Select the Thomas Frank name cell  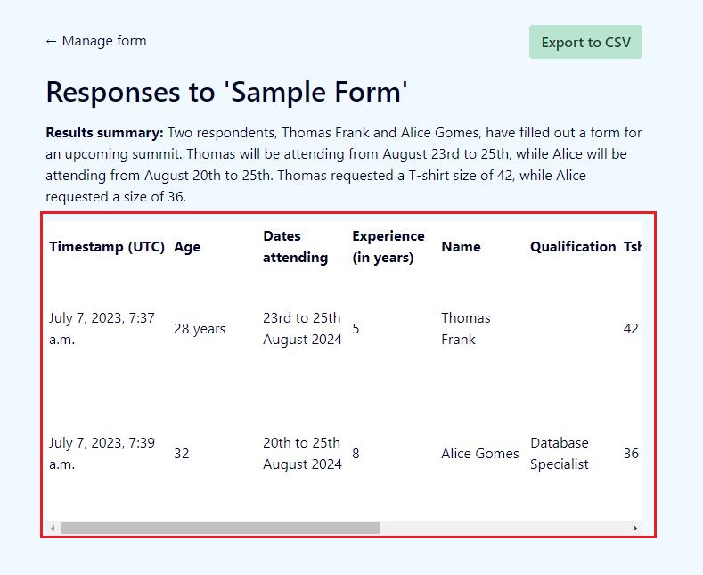[465, 329]
